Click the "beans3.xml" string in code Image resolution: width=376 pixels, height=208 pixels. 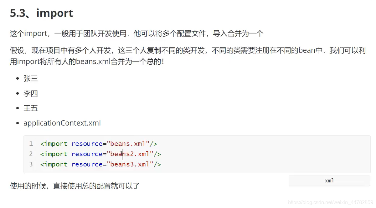coord(130,164)
